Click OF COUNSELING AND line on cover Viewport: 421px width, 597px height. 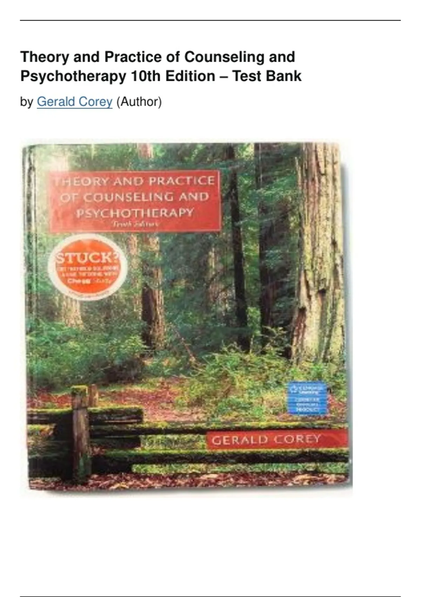click(x=134, y=197)
